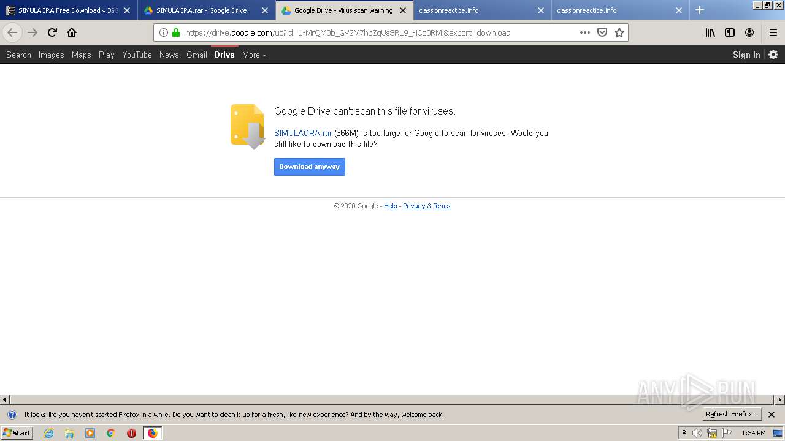Click the Refresh Firefox... button

tap(732, 414)
